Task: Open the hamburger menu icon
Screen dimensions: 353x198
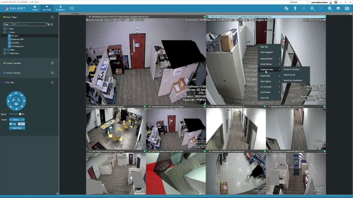Action: [x=347, y=9]
